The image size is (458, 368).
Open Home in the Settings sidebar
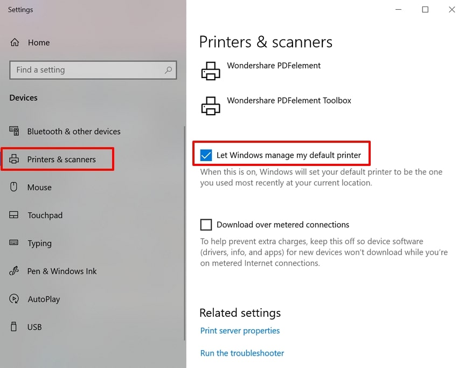39,43
